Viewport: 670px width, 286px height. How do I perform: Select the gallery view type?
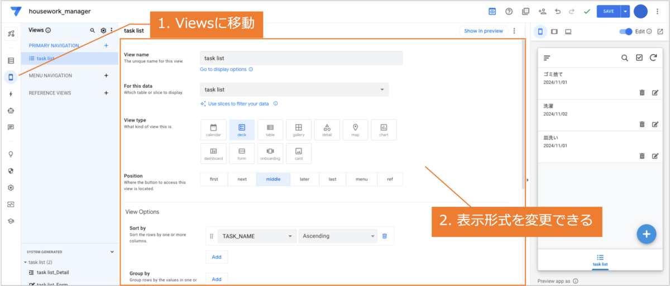pos(299,130)
